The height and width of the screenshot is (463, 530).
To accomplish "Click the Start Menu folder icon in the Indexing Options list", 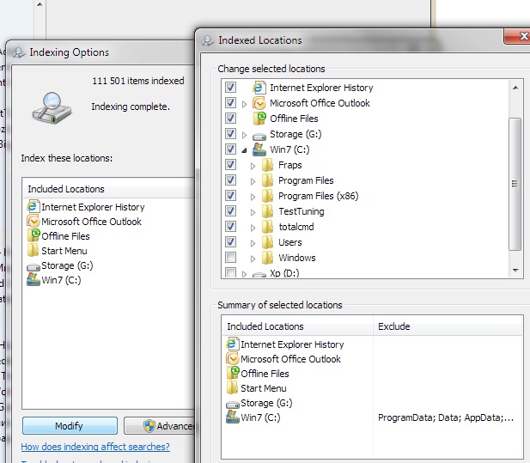I will [x=33, y=251].
